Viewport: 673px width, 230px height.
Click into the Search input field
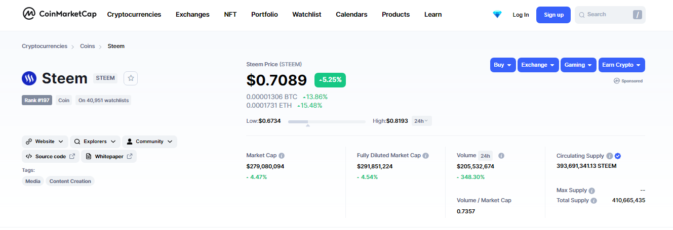(610, 15)
